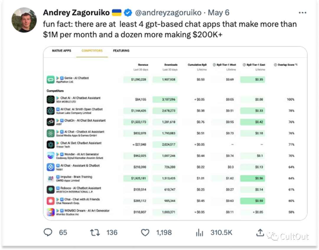The width and height of the screenshot is (319, 250).
Task: Click the reply comment bubble icon
Action: coord(48,232)
